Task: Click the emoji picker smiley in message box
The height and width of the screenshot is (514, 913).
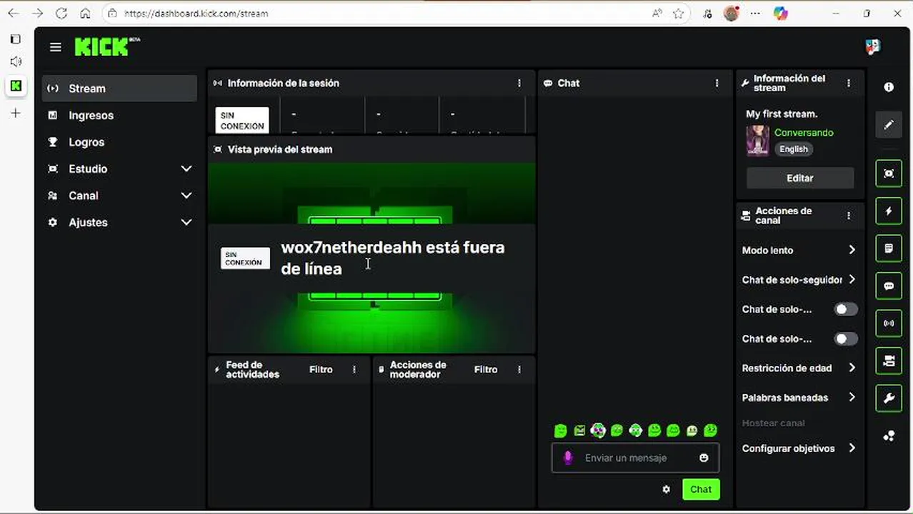Action: [x=704, y=458]
